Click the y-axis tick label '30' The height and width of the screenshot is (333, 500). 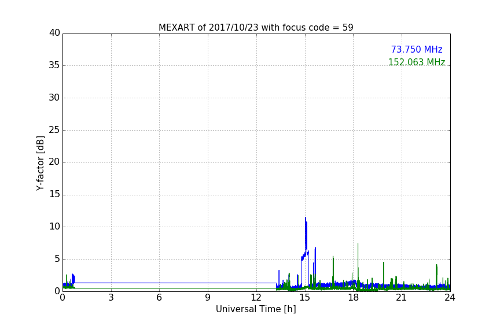click(54, 98)
